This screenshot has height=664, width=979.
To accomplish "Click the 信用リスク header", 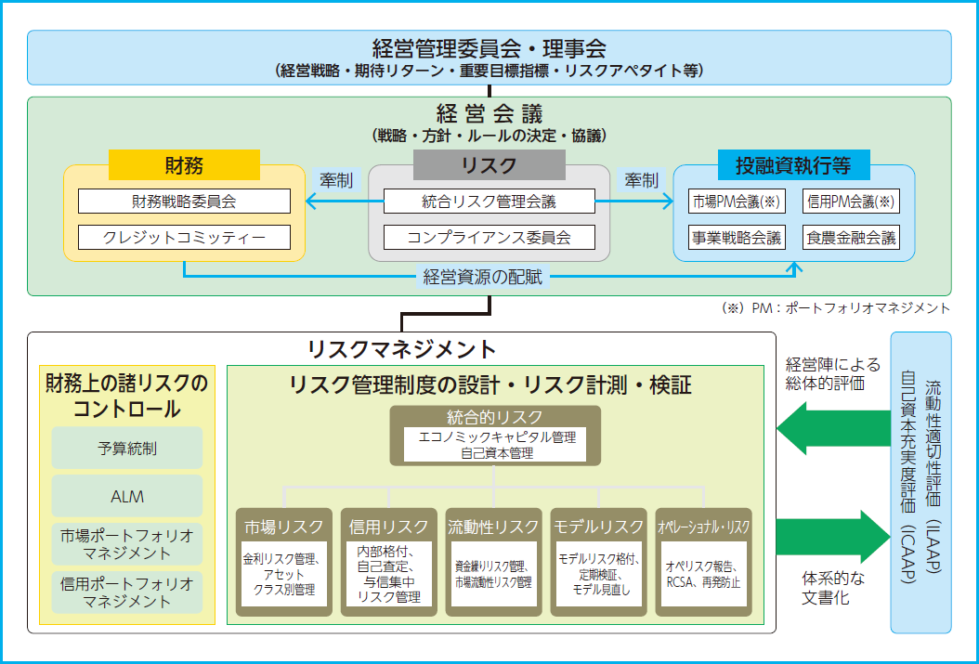I will coord(389,527).
